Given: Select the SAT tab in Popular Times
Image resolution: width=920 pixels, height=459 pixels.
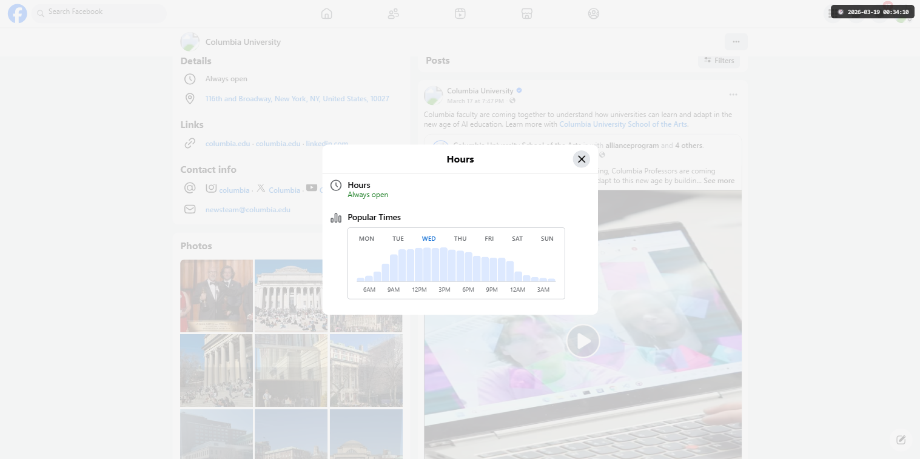Looking at the screenshot, I should click(517, 238).
